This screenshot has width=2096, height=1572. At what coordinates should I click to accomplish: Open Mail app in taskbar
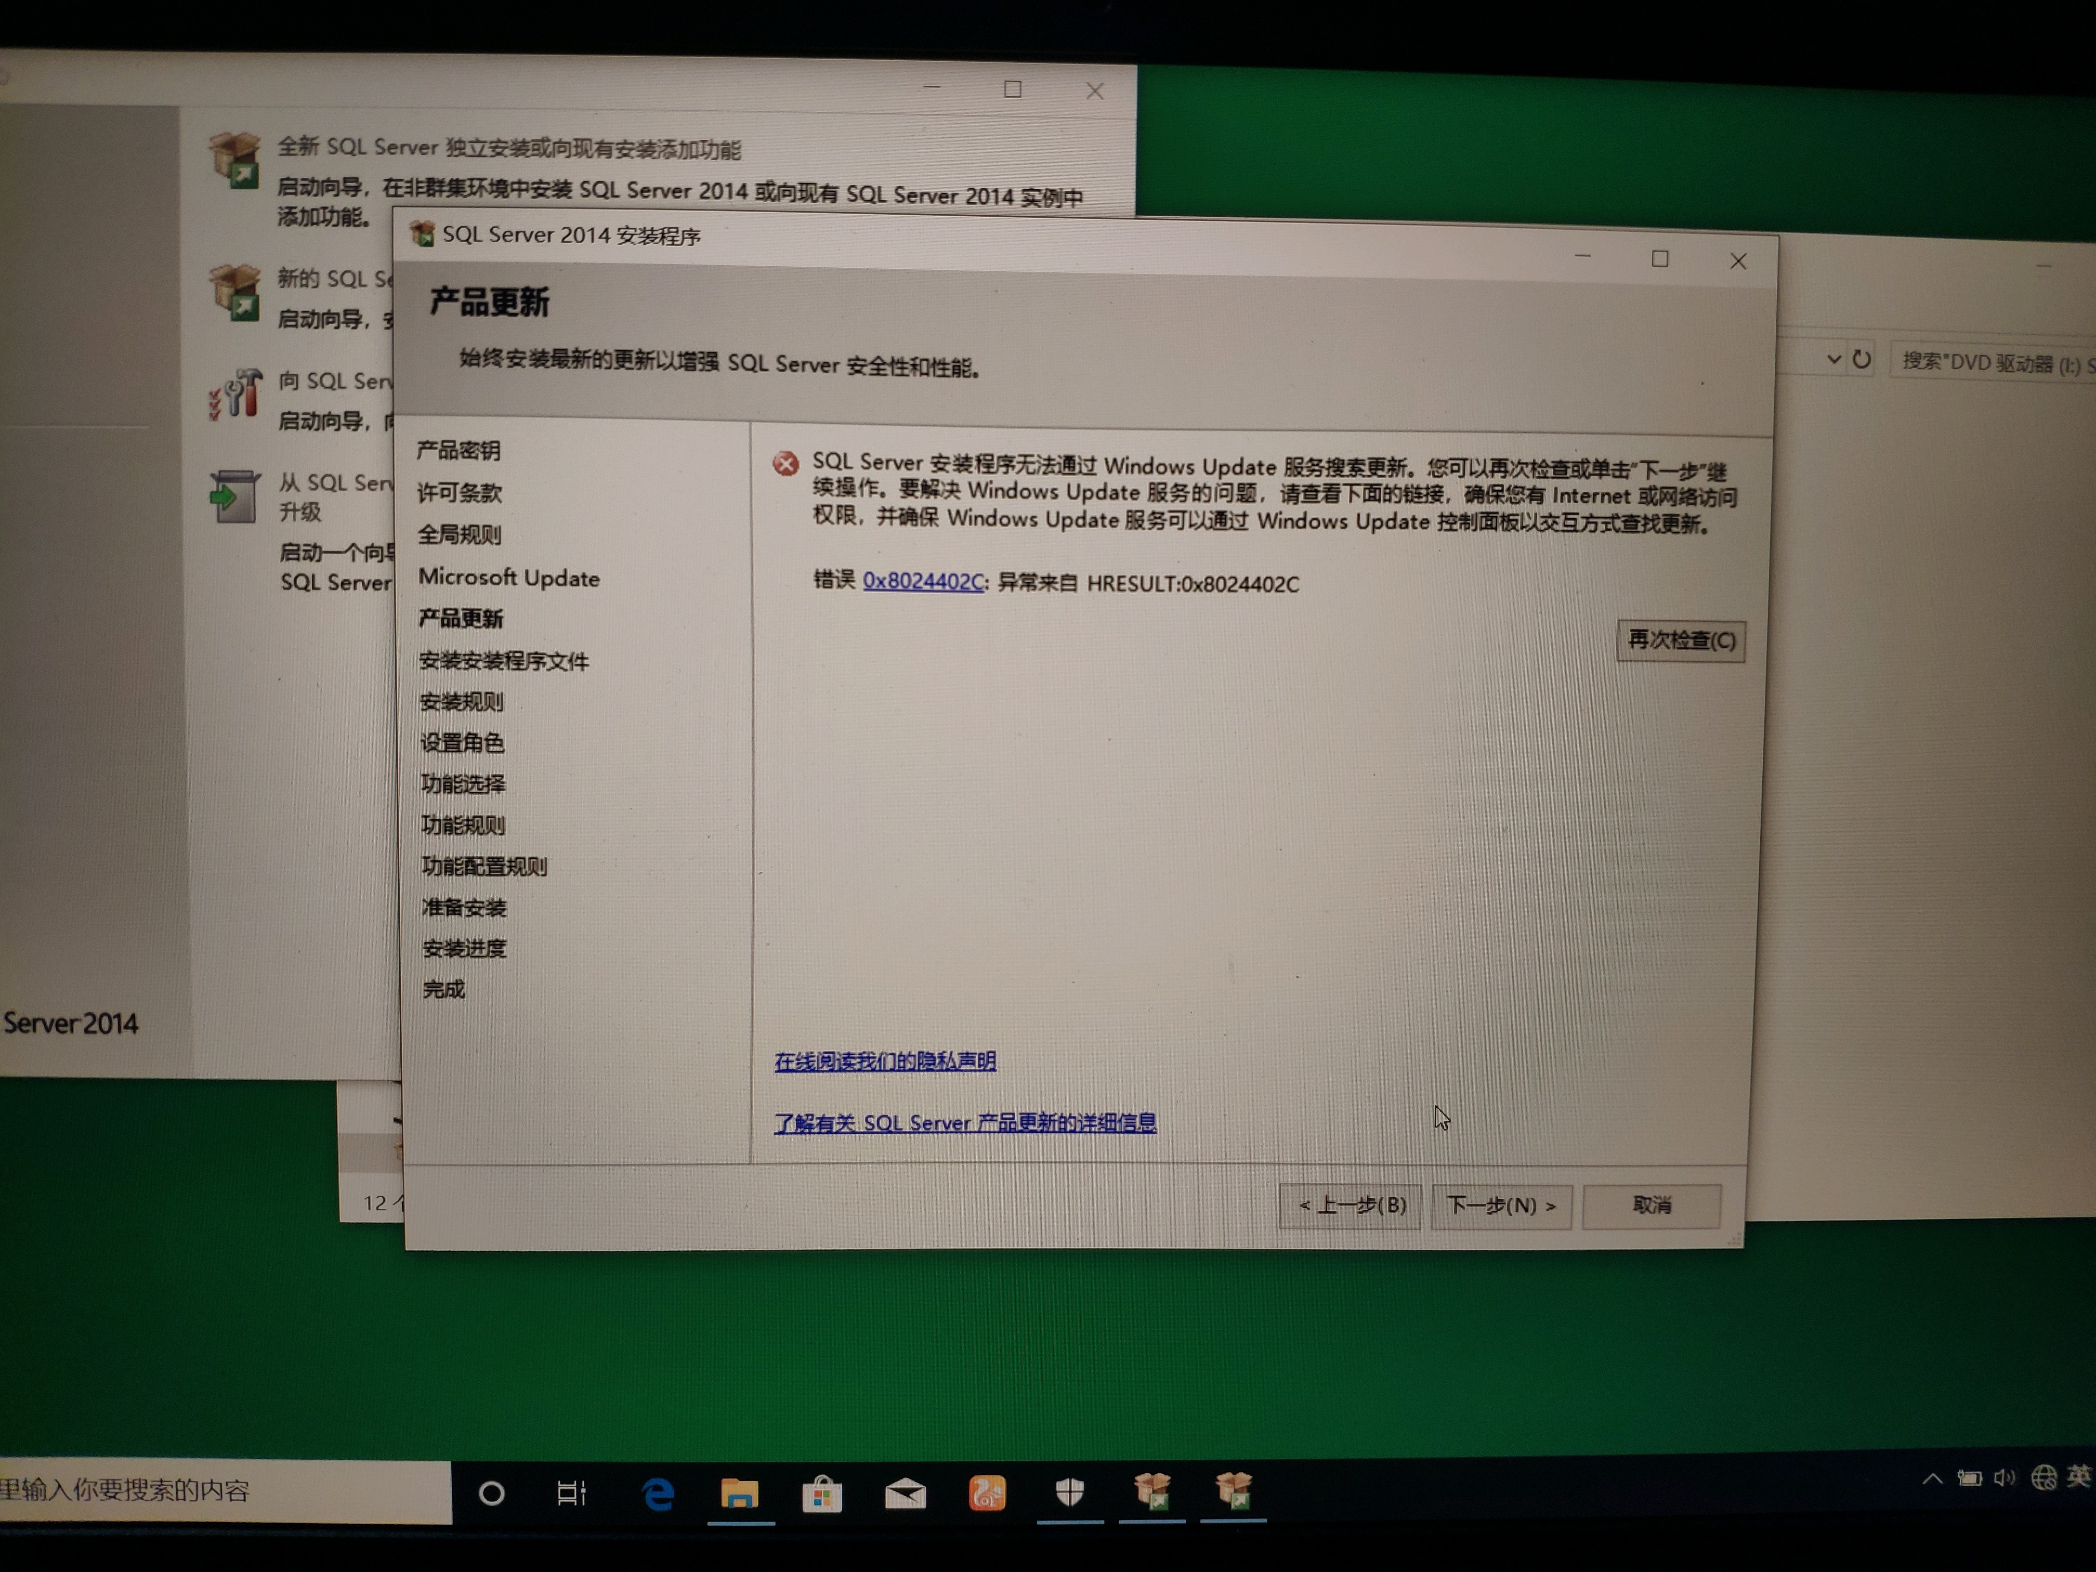click(905, 1495)
